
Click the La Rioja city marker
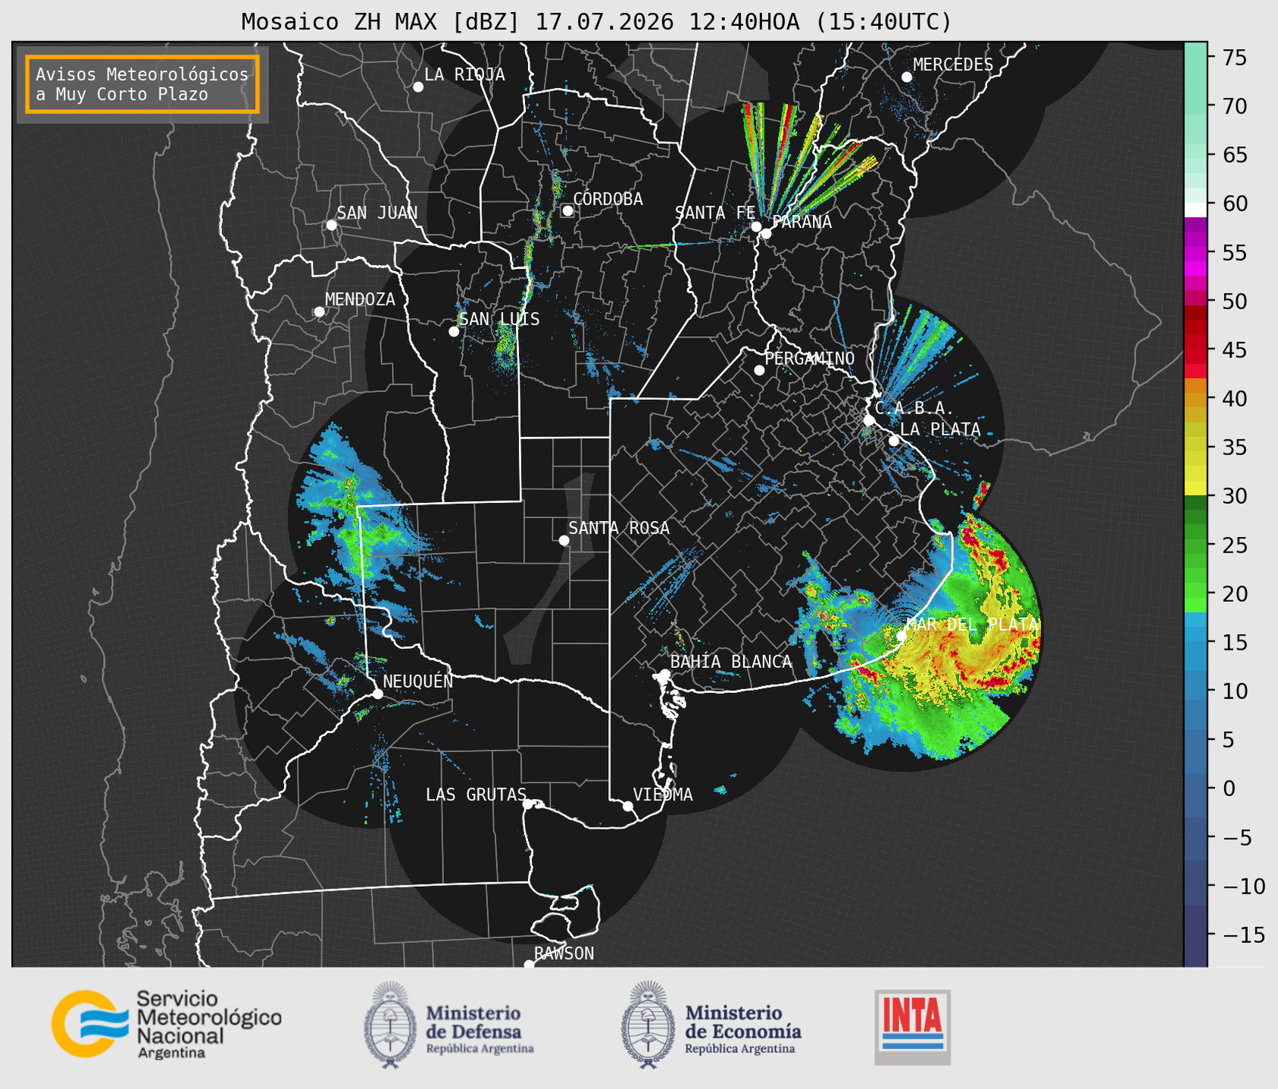coord(418,87)
